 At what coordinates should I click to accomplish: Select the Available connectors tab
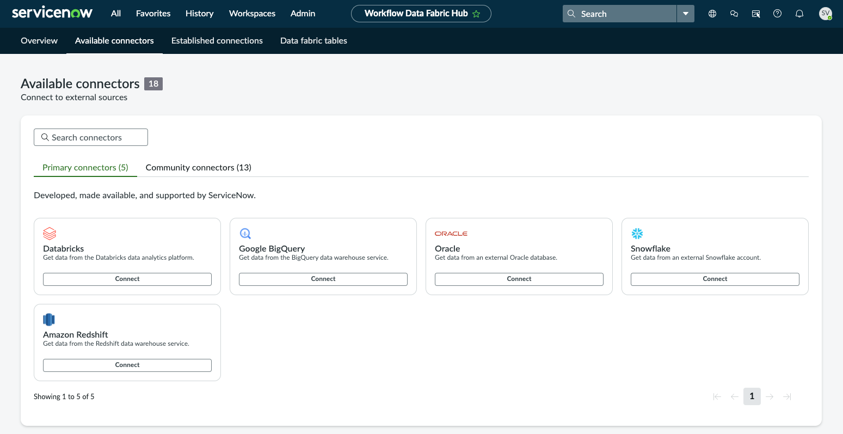click(x=114, y=41)
